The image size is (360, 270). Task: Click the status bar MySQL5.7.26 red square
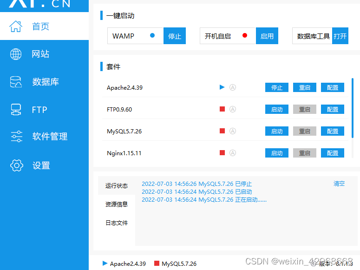click(x=157, y=263)
